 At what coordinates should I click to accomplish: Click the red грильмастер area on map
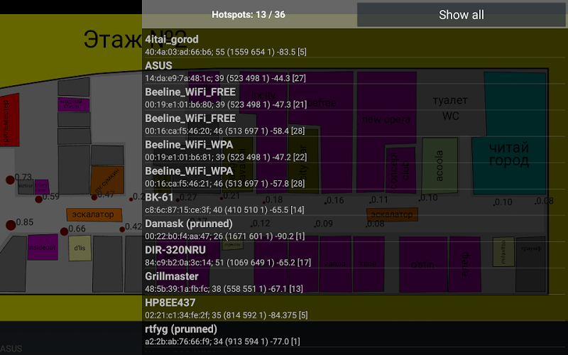pos(9,120)
